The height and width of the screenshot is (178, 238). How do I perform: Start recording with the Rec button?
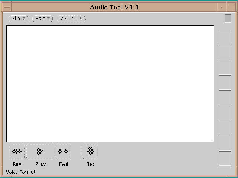click(x=90, y=151)
